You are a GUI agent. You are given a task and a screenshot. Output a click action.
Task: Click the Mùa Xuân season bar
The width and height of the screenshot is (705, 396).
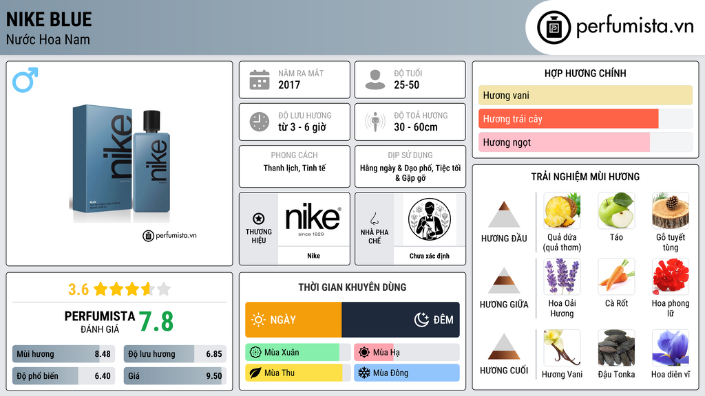(298, 353)
